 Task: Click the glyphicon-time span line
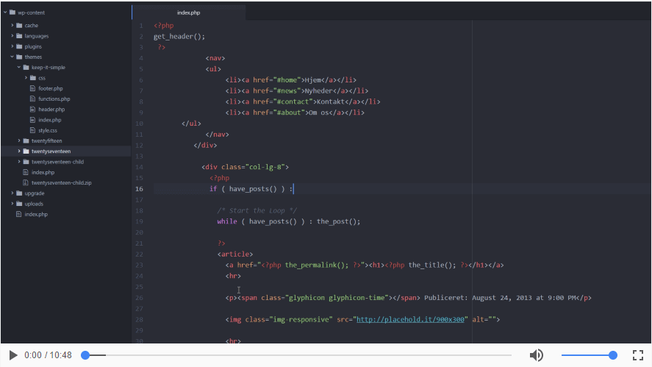pos(409,298)
